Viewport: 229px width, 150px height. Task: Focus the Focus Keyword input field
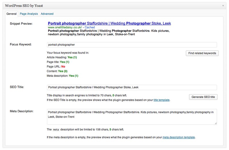click(132, 45)
